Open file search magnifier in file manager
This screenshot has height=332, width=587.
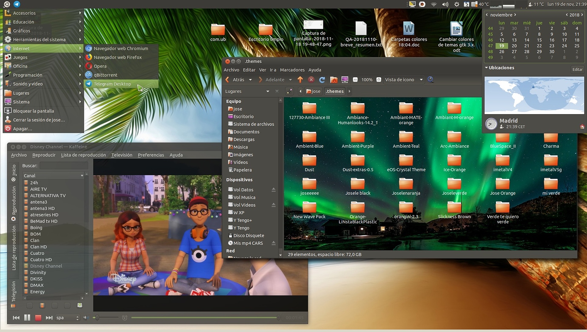430,79
